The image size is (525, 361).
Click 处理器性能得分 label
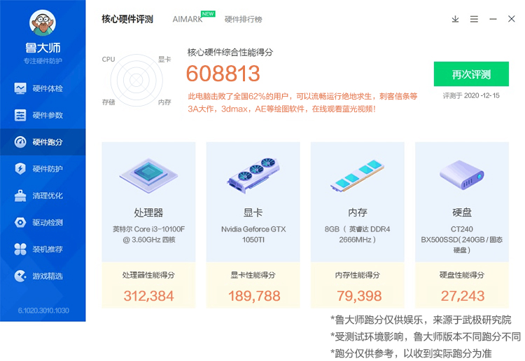[148, 275]
